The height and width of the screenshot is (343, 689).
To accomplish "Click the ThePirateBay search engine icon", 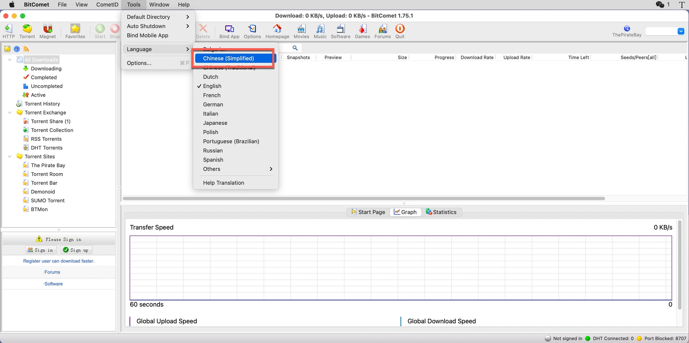I will point(627,29).
